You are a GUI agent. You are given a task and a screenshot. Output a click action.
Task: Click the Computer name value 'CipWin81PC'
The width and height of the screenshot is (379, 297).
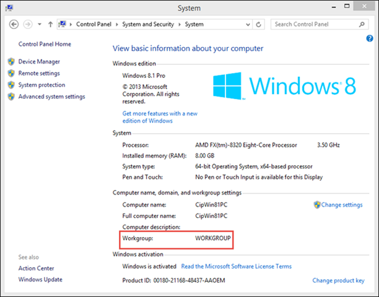tap(211, 205)
